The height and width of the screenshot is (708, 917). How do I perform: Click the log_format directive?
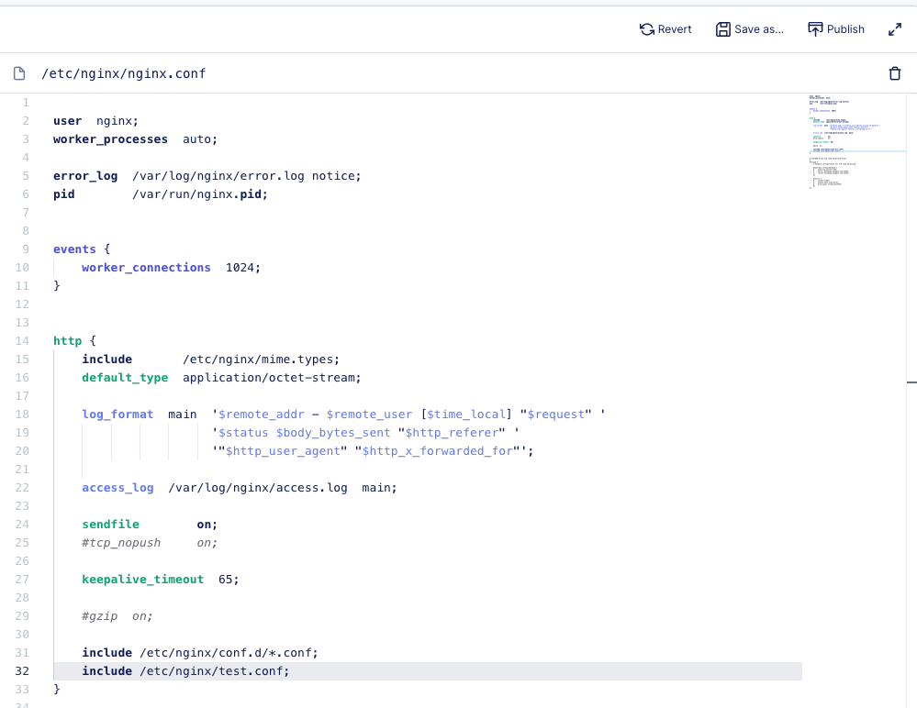pos(117,415)
